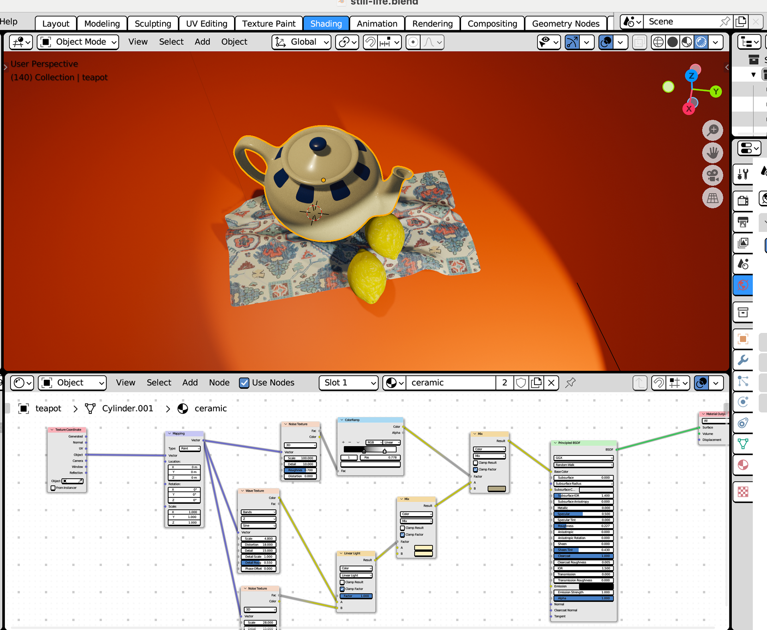
Task: Toggle node editor snap magnet button
Action: pos(658,383)
